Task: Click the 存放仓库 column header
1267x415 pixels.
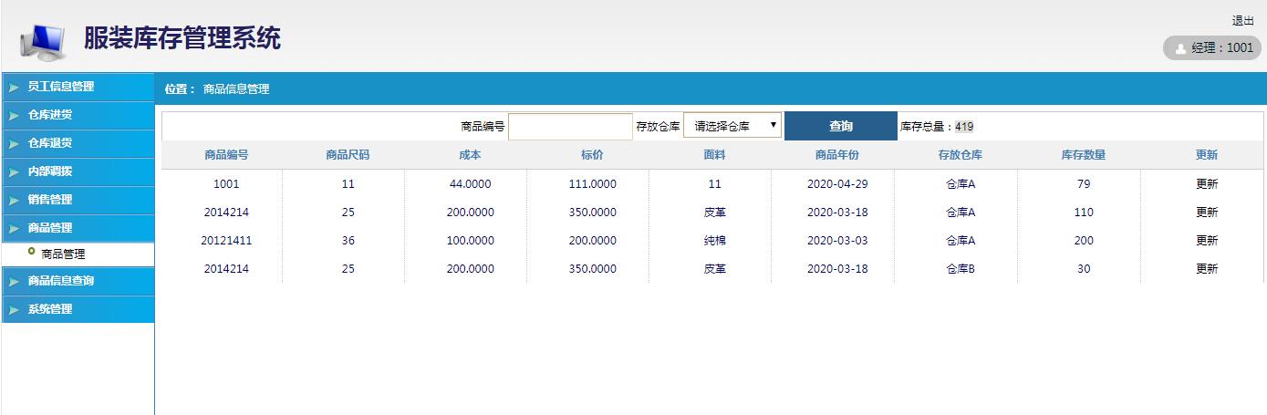Action: tap(961, 155)
